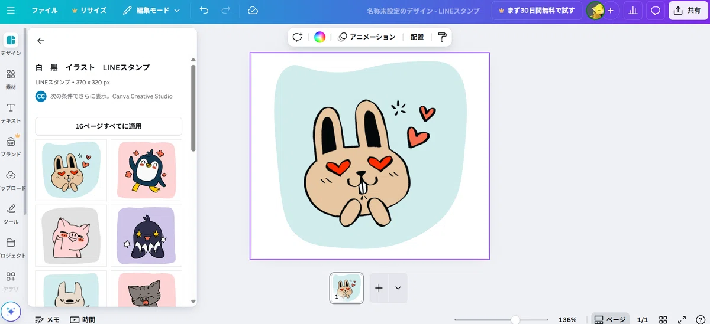The width and height of the screenshot is (710, 324).
Task: Select the rabbit heart-eyes template thumbnail
Action: (x=71, y=170)
